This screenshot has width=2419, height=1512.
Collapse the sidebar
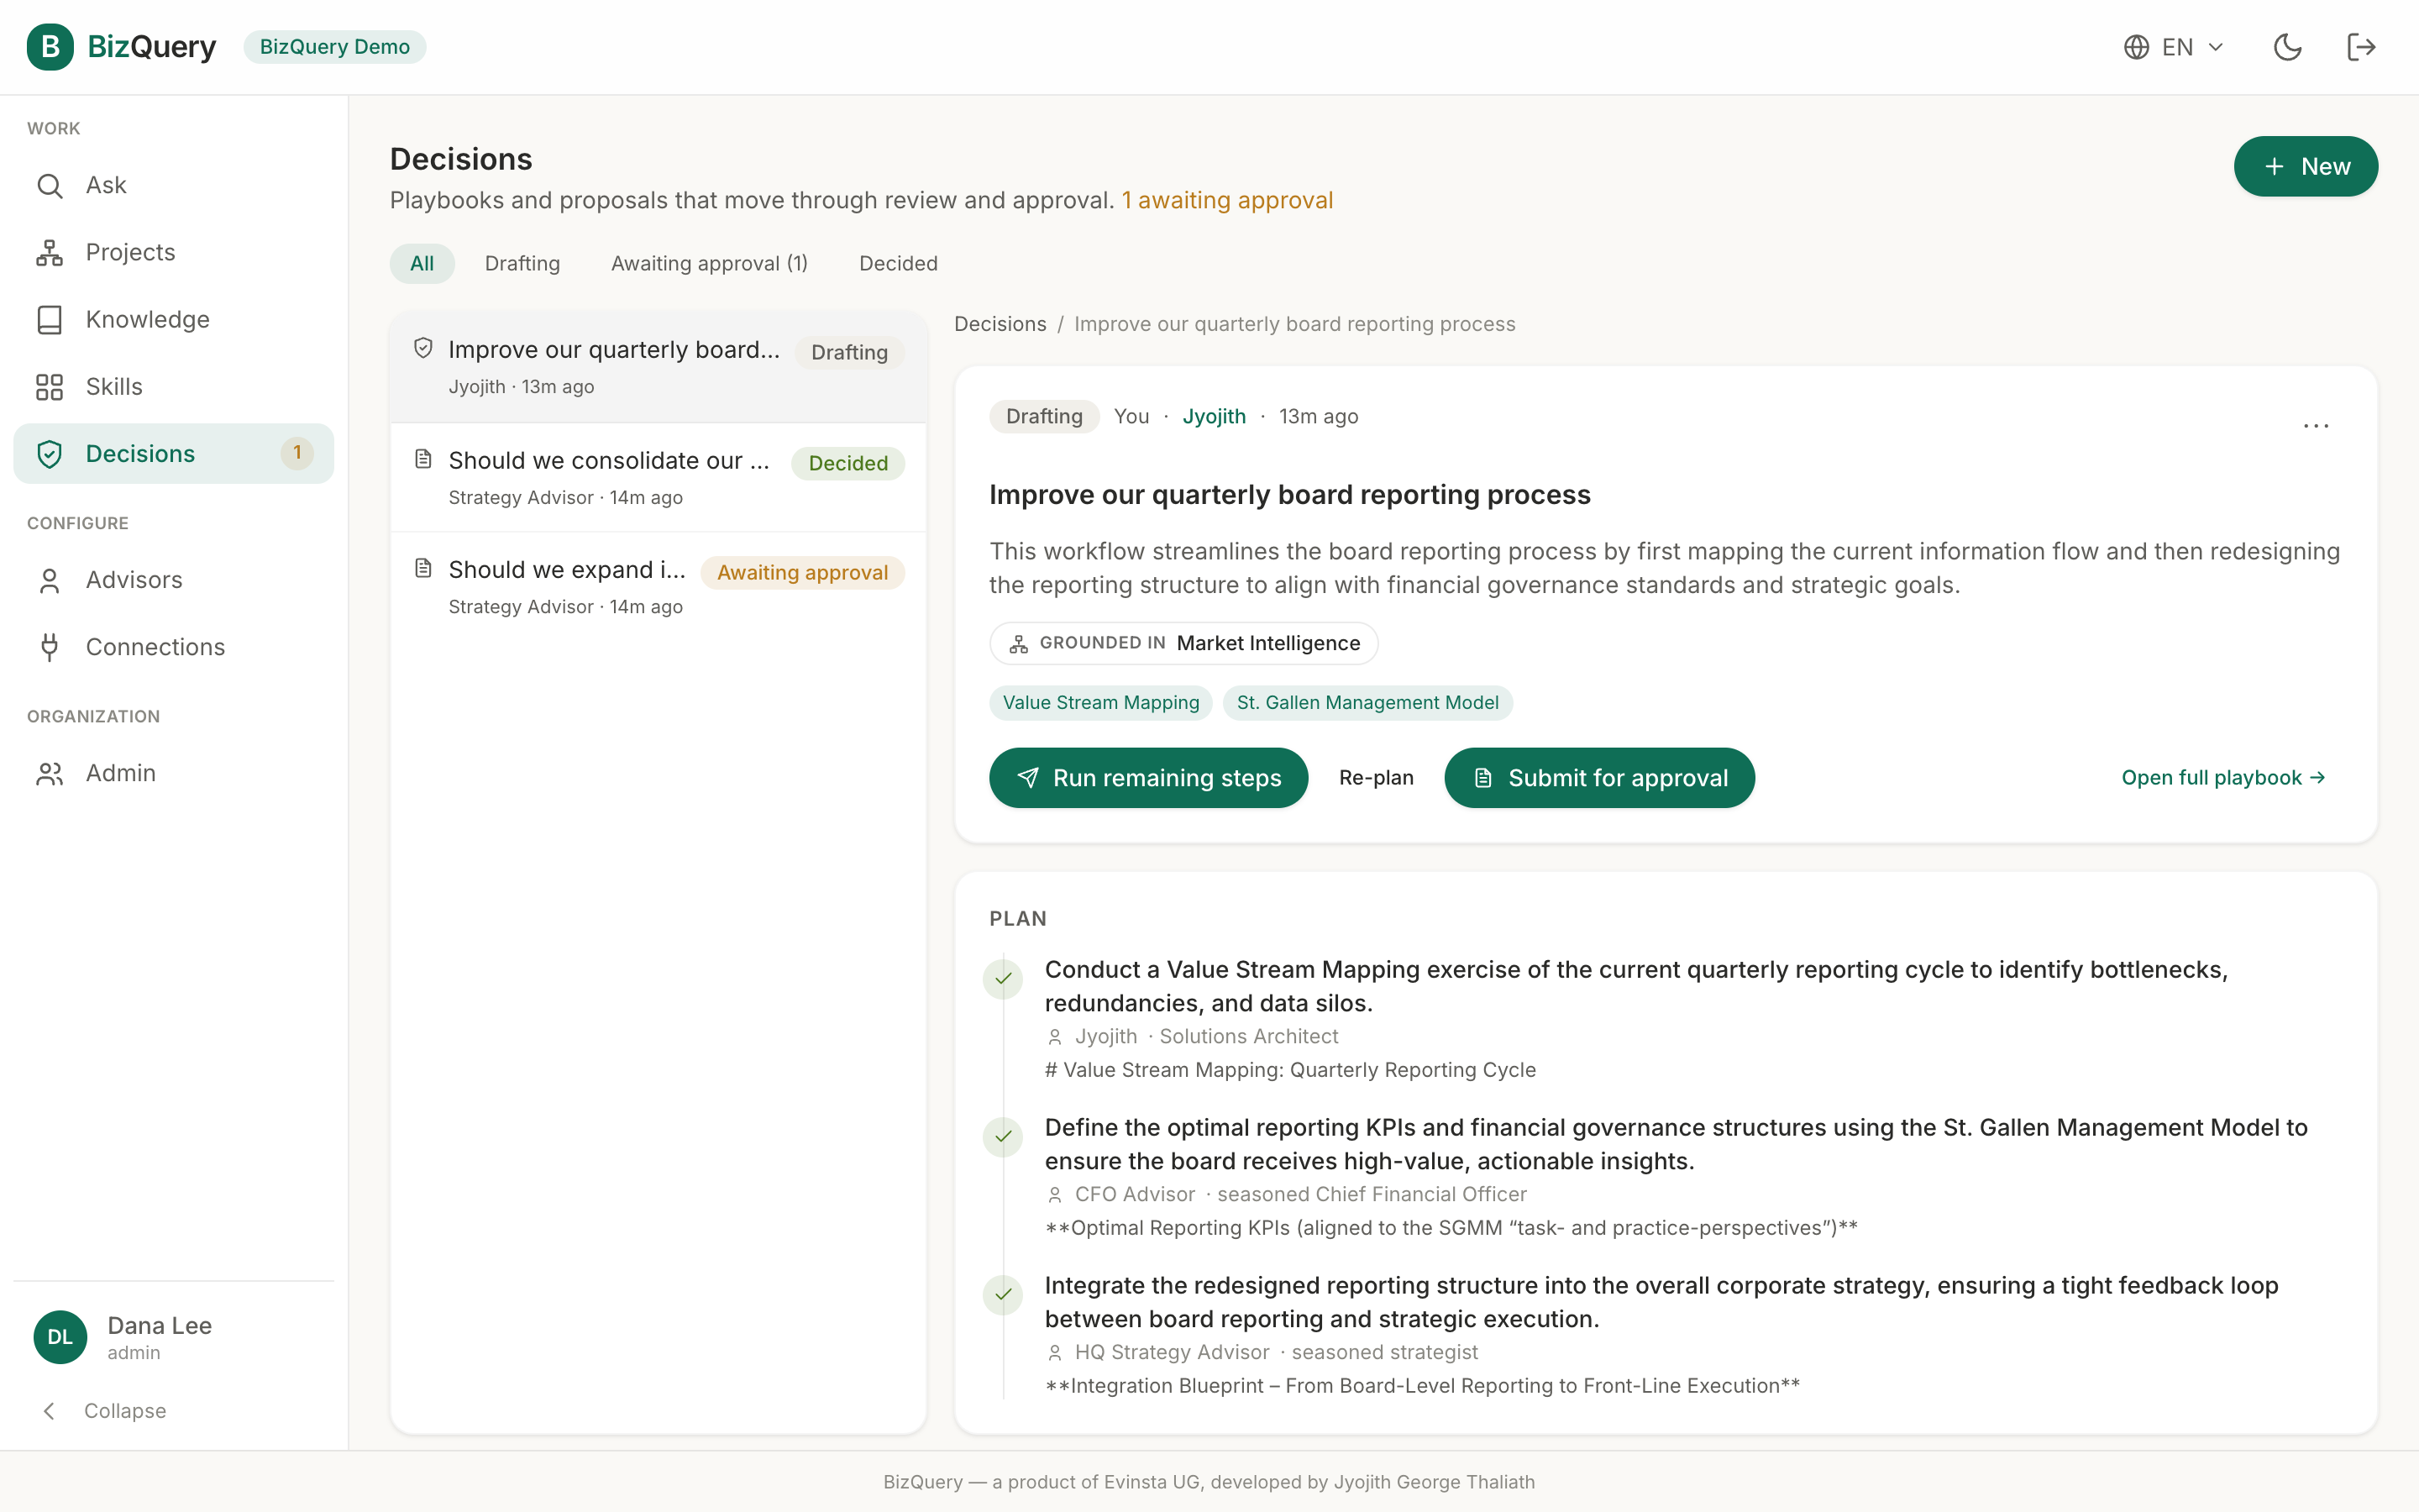coord(105,1410)
